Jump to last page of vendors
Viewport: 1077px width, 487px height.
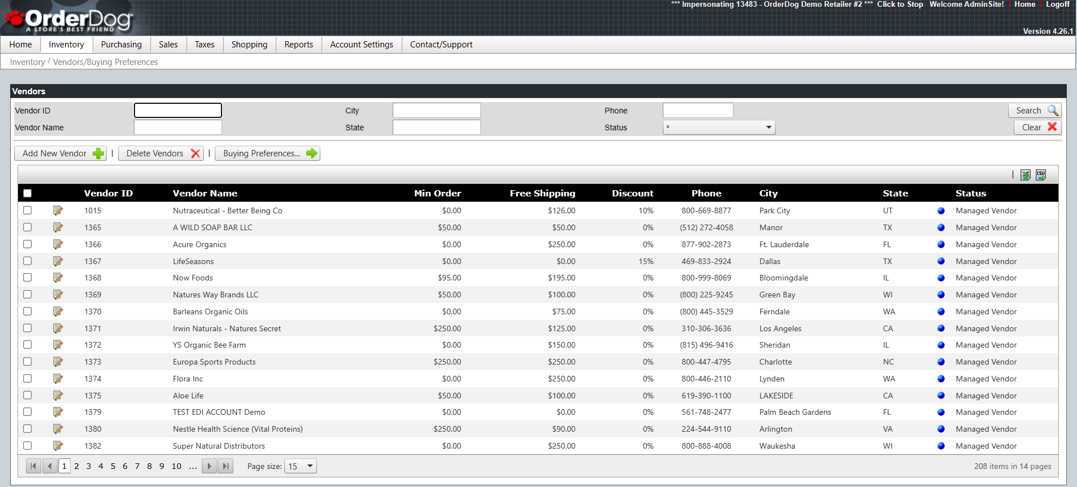tap(226, 466)
